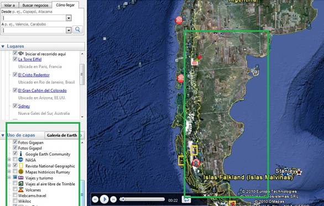Click the Stanley capital star icon
The width and height of the screenshot is (324, 206).
point(299,172)
